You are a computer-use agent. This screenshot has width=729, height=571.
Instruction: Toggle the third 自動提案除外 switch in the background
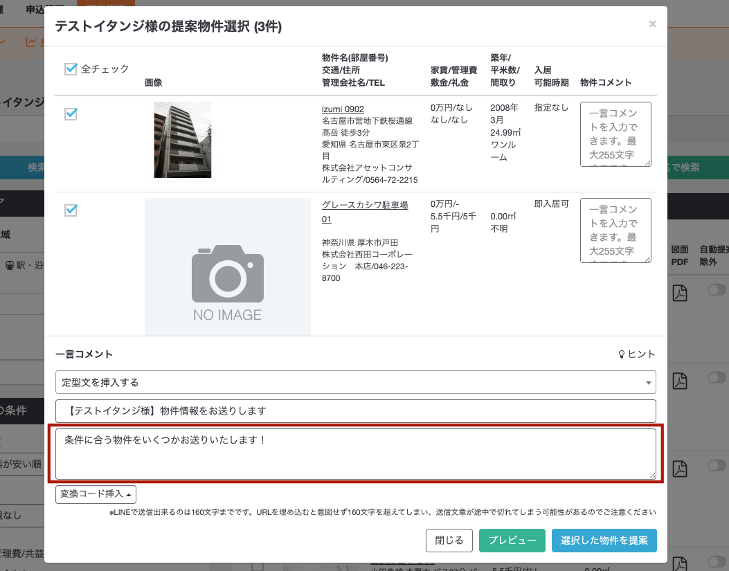tap(717, 465)
